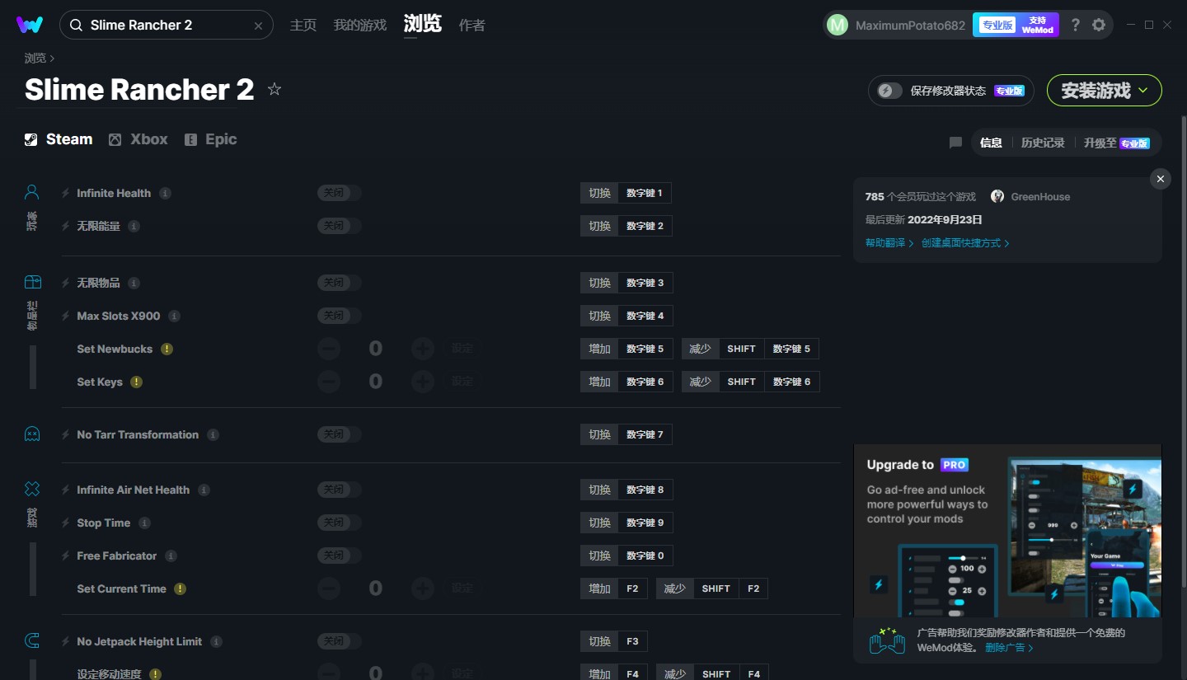Click 增加 hotkey for Set Newbucks
The image size is (1187, 680).
coord(599,349)
